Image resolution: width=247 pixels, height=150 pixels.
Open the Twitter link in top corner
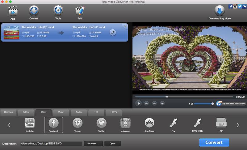click(240, 6)
